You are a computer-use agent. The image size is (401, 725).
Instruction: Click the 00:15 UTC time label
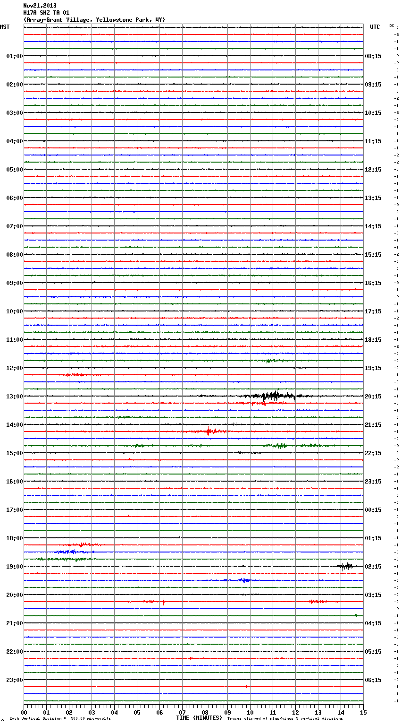(373, 510)
